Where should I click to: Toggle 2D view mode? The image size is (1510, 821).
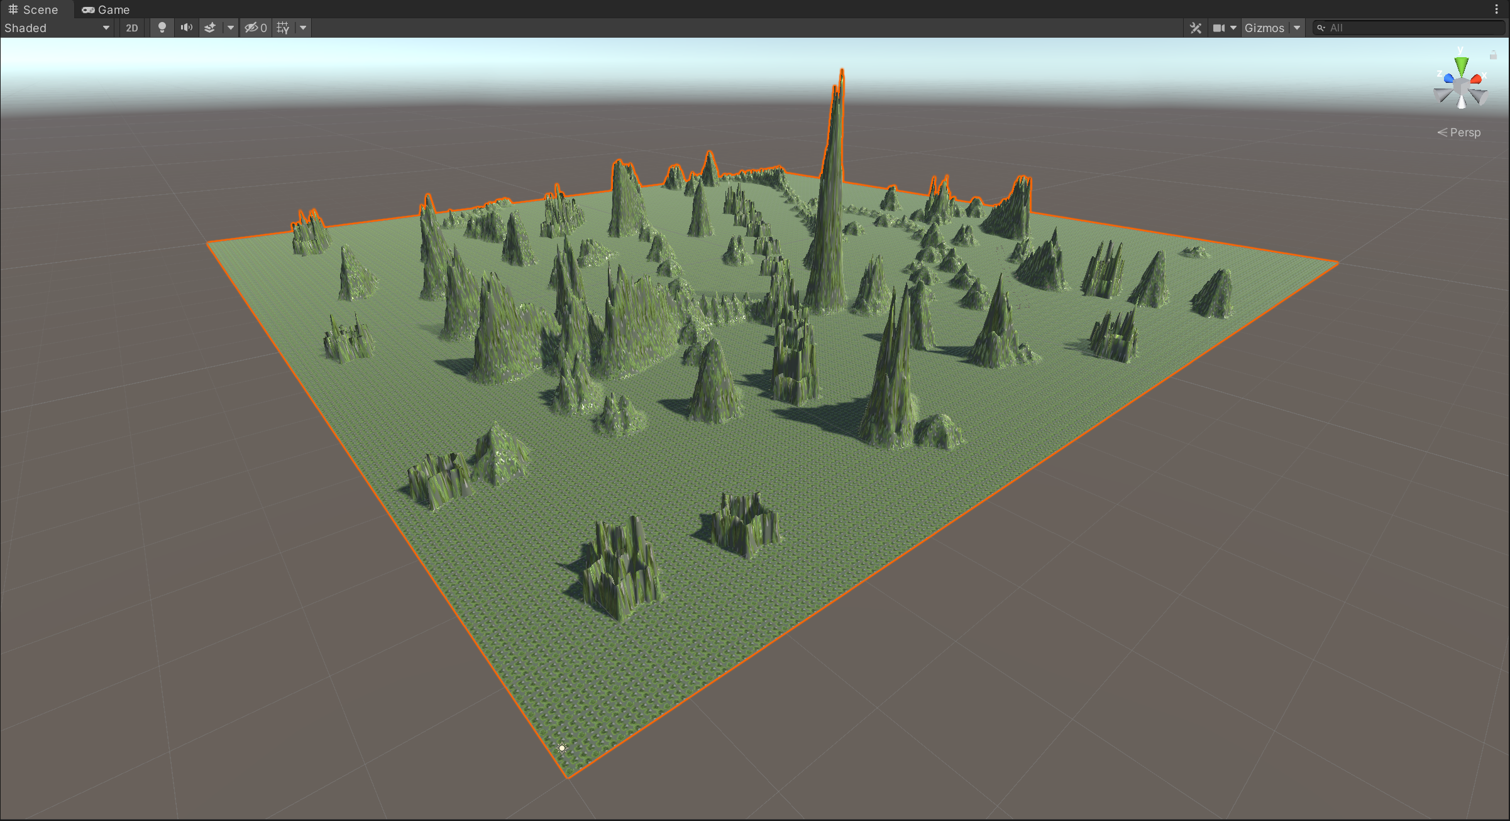coord(132,27)
